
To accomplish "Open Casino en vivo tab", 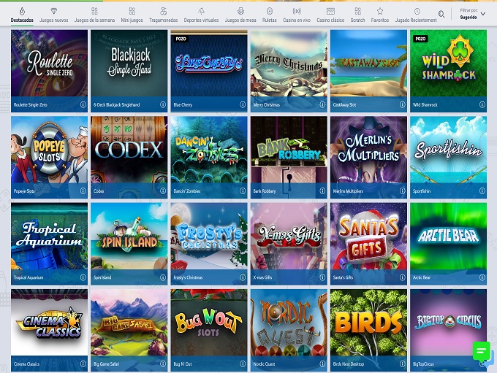I will (x=297, y=15).
